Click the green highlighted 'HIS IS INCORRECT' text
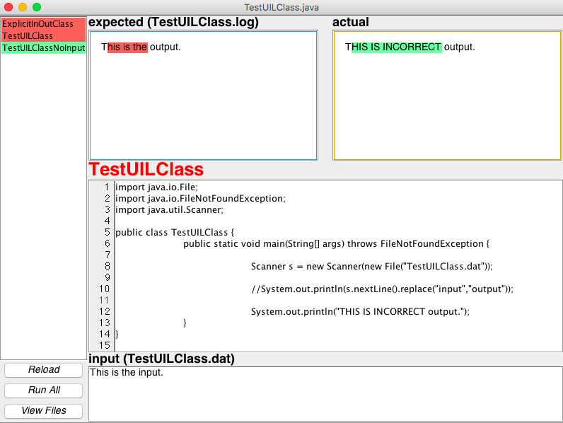Viewport: 563px width, 423px height. coord(396,47)
